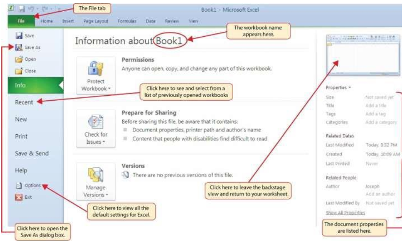Click quick access Save disk icon
407x241 pixels.
click(x=21, y=9)
